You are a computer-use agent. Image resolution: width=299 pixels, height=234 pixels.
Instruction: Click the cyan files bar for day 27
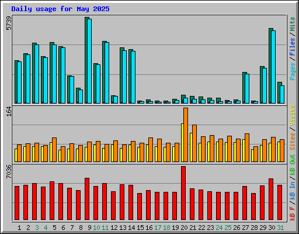[247, 88]
